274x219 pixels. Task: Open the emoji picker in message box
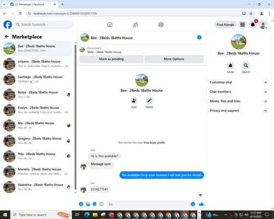(193, 204)
